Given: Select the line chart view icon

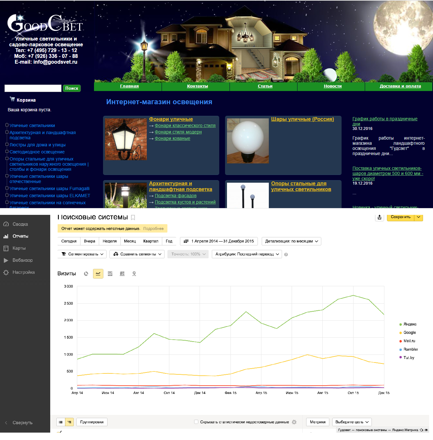Looking at the screenshot, I should pos(98,274).
